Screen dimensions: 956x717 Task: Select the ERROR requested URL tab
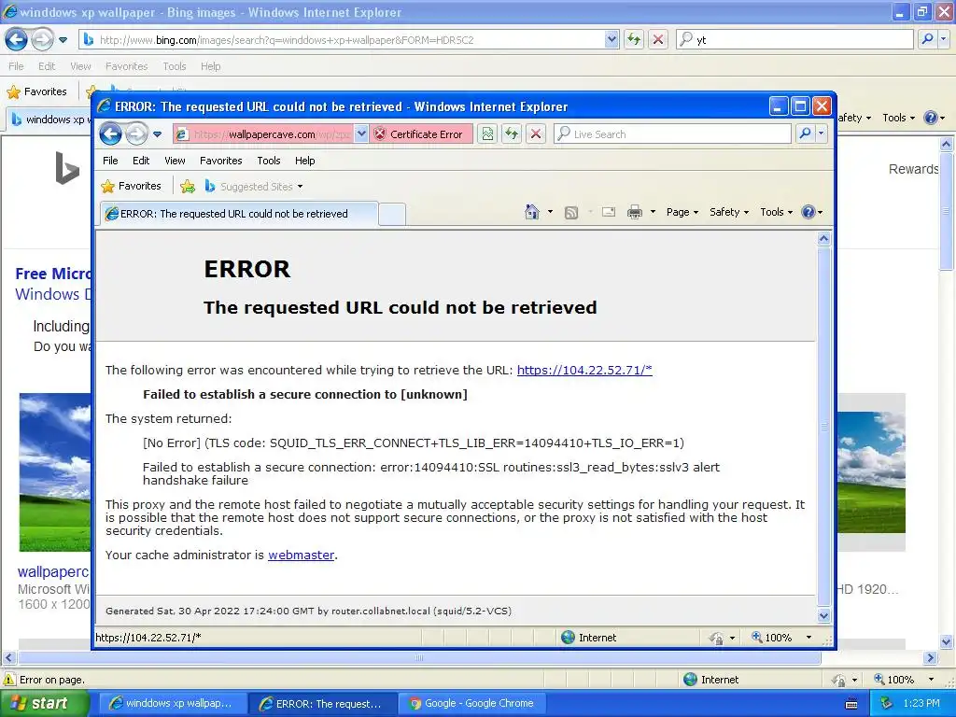coord(238,214)
